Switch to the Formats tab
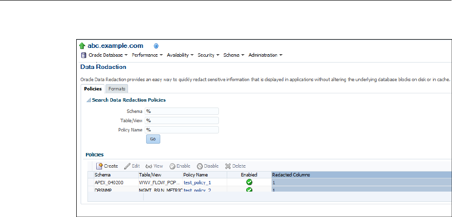 coord(117,89)
